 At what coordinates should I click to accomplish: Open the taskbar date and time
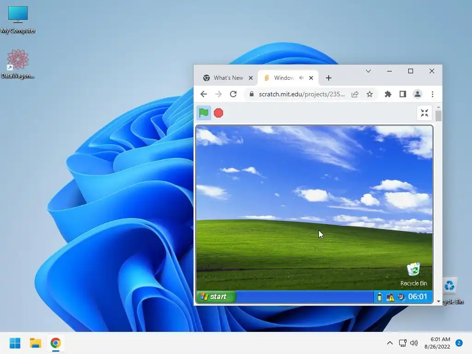(437, 343)
